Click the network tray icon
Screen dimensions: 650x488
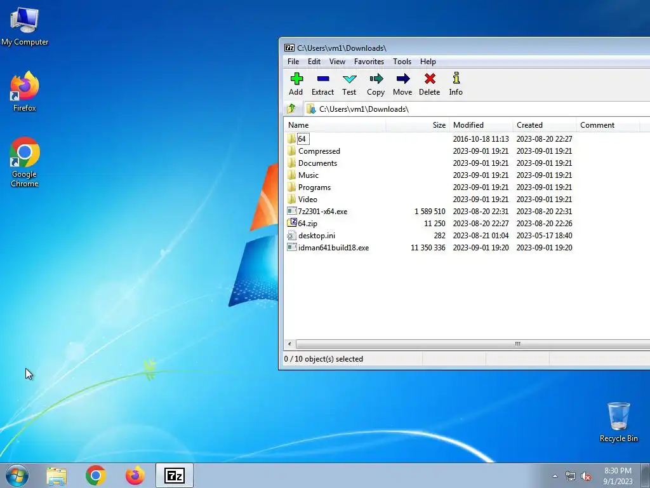tap(571, 476)
